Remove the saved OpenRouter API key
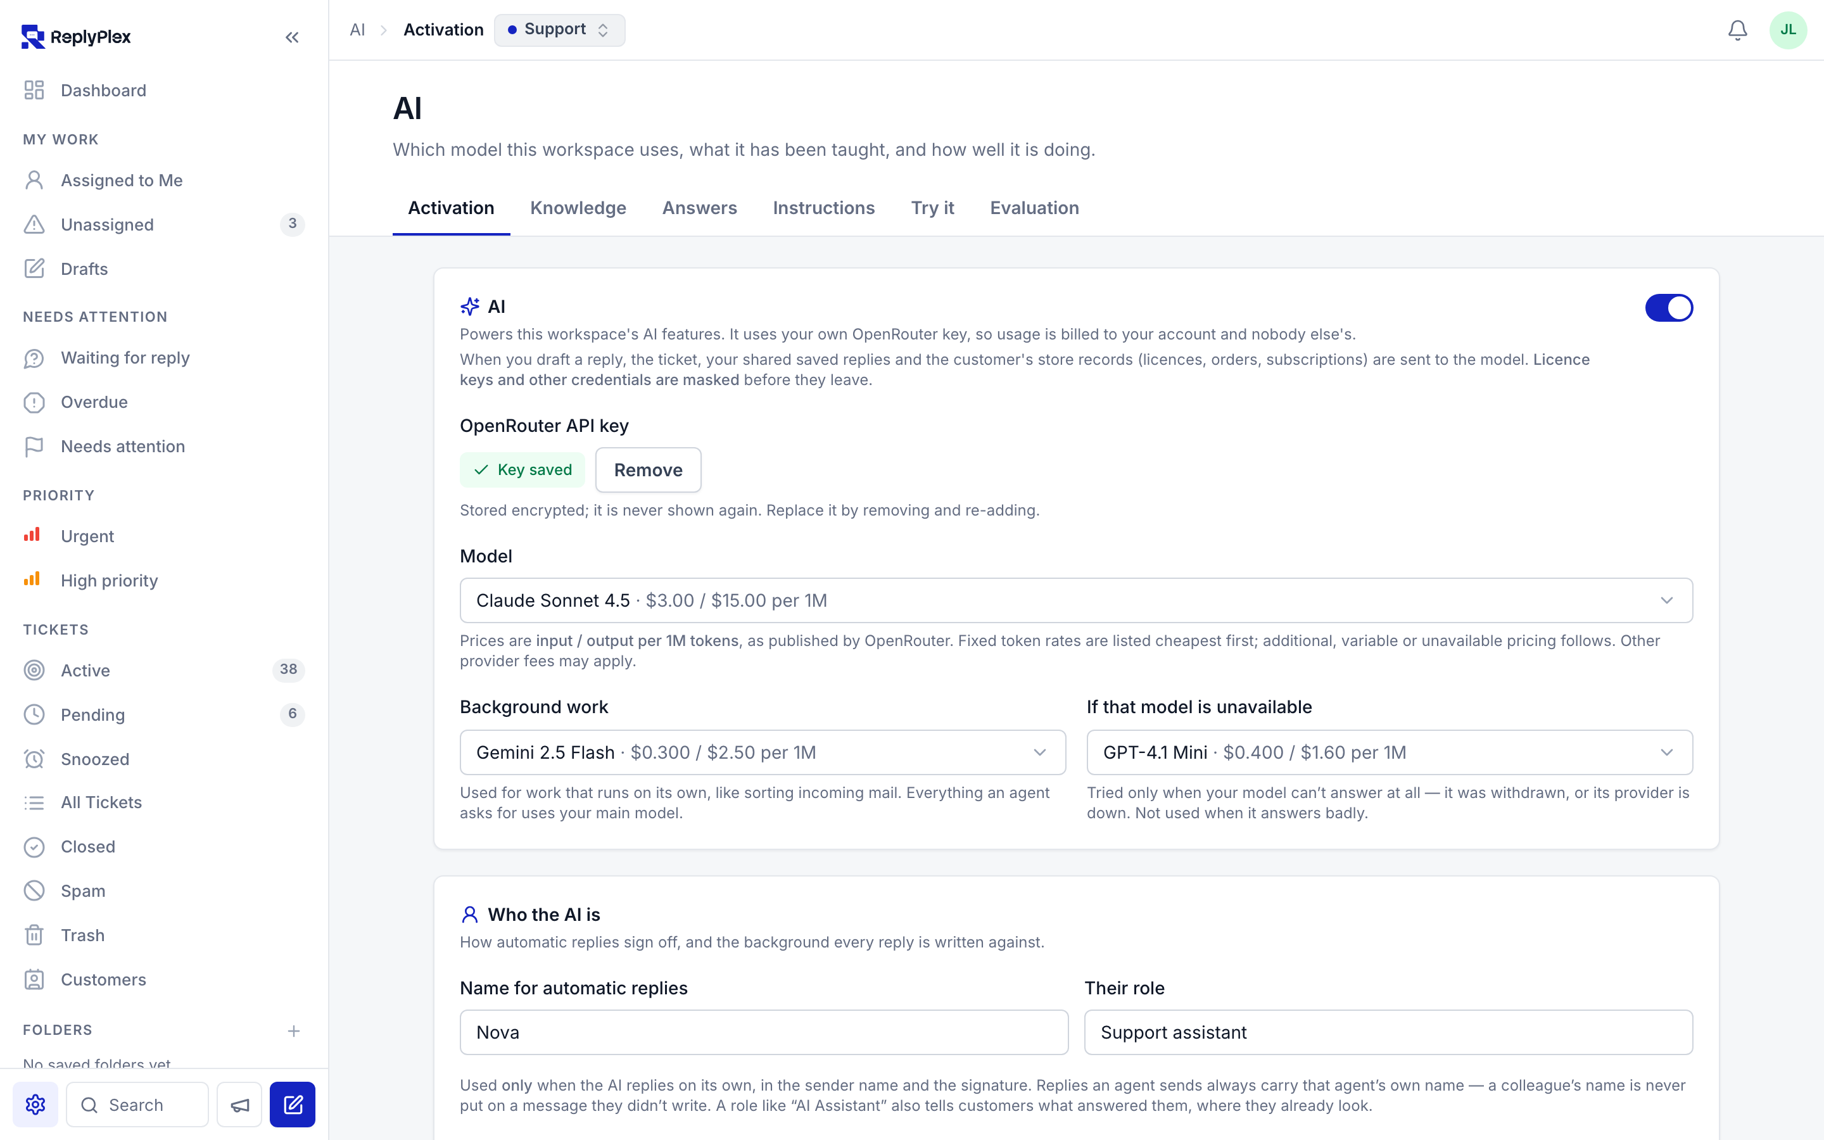 [648, 470]
